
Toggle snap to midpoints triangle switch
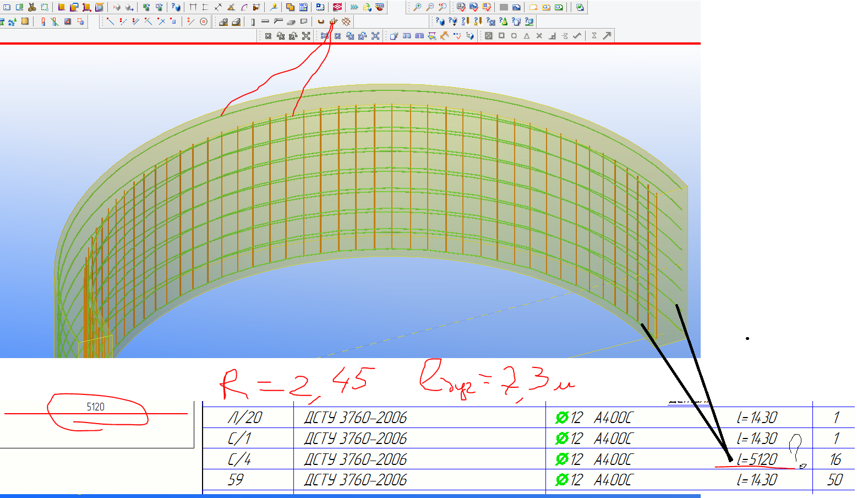pos(527,36)
